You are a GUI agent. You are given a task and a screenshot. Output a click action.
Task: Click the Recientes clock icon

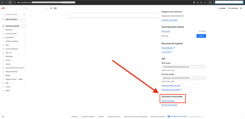pyautogui.click(x=4, y=30)
